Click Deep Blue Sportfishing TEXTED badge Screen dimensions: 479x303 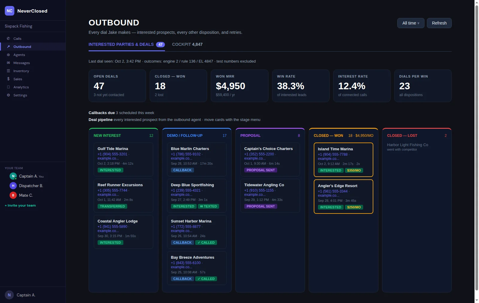click(208, 206)
